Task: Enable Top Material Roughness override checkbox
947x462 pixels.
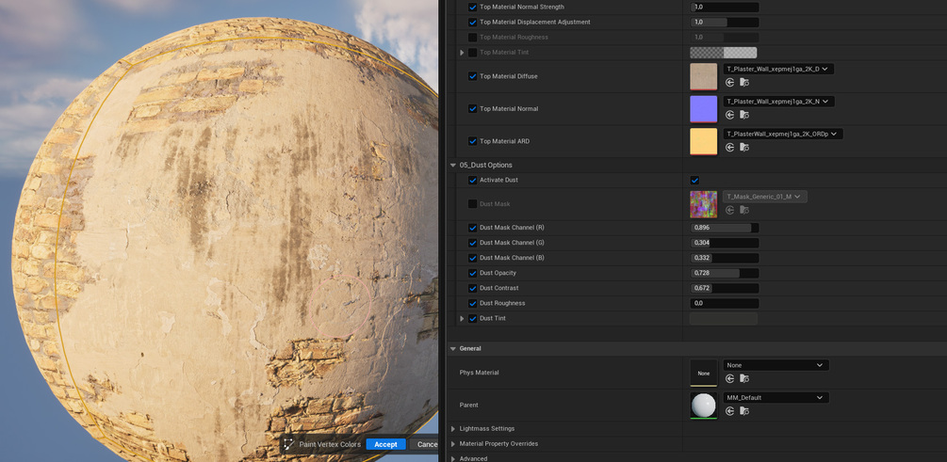Action: [x=472, y=38]
